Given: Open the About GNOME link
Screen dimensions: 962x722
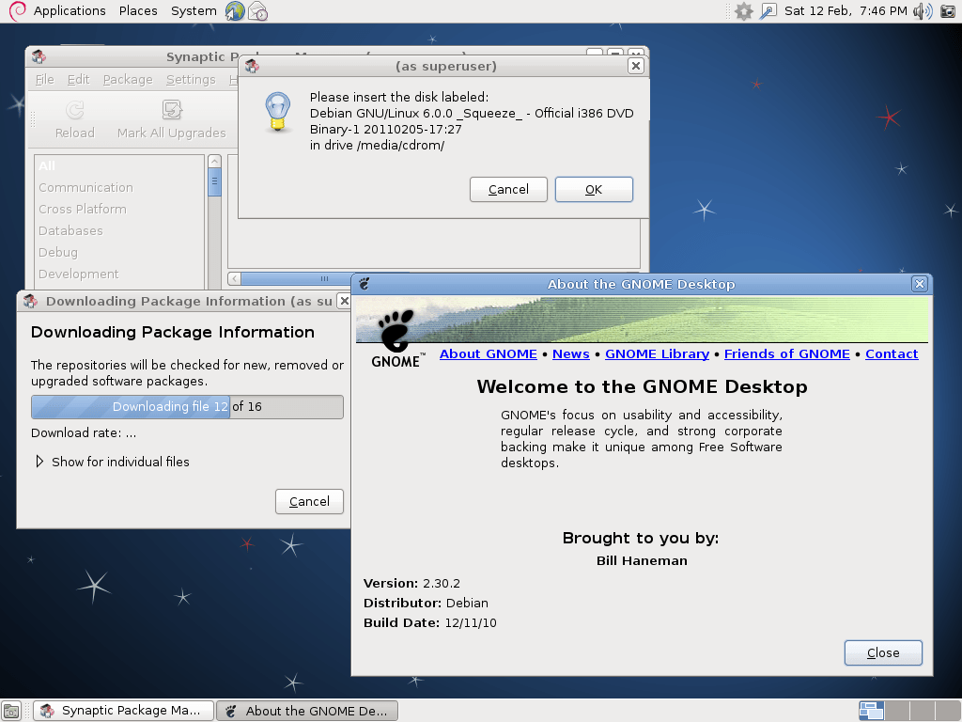Looking at the screenshot, I should click(x=488, y=353).
